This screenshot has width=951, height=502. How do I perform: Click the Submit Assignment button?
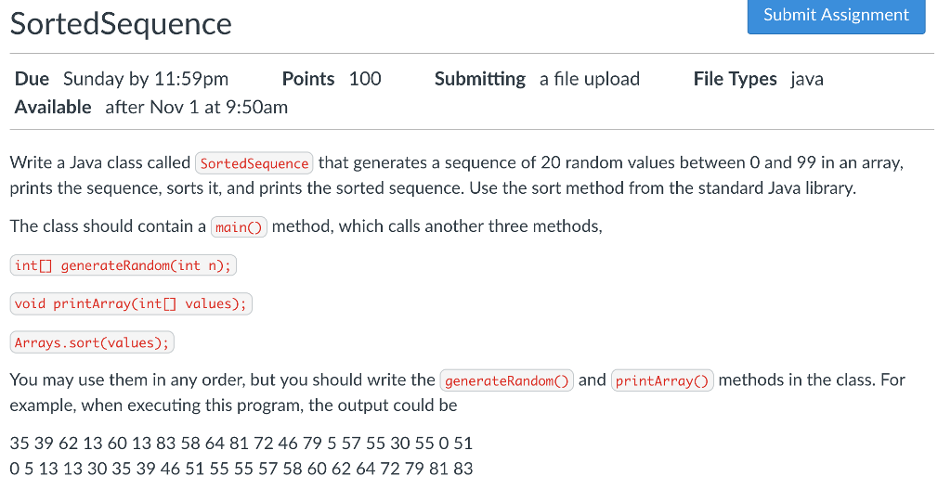coord(836,16)
